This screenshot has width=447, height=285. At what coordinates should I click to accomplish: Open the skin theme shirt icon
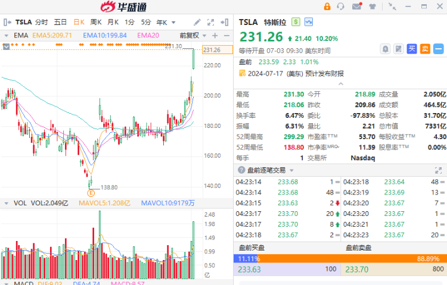click(372, 7)
